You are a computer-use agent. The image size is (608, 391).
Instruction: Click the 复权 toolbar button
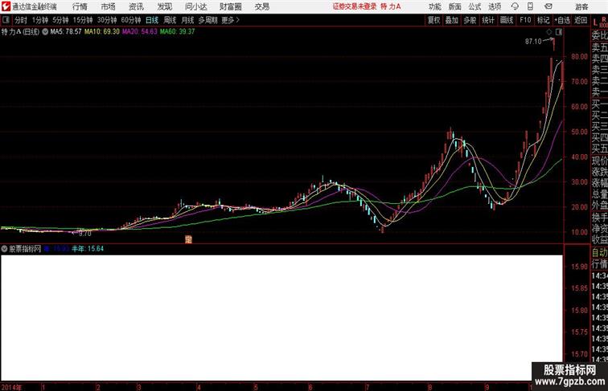(434, 20)
